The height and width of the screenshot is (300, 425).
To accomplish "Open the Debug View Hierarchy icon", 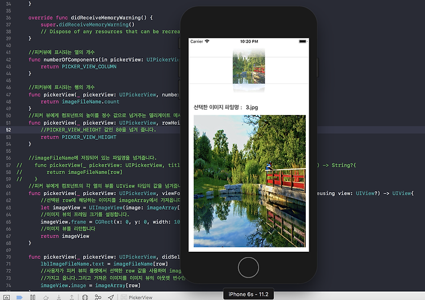I will [x=85, y=297].
